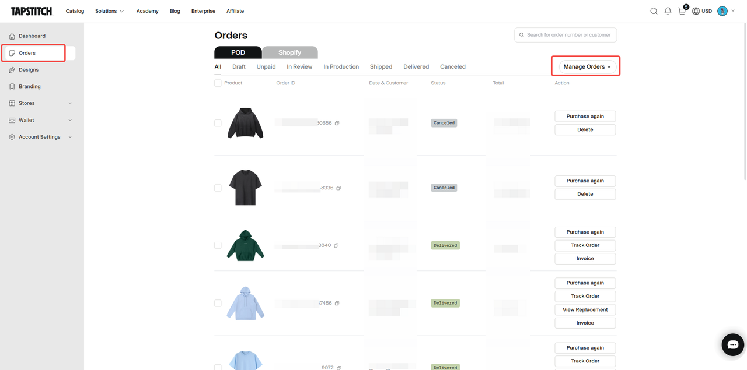Viewport: 747px width, 370px height.
Task: Click View Replacement button
Action: click(x=585, y=309)
